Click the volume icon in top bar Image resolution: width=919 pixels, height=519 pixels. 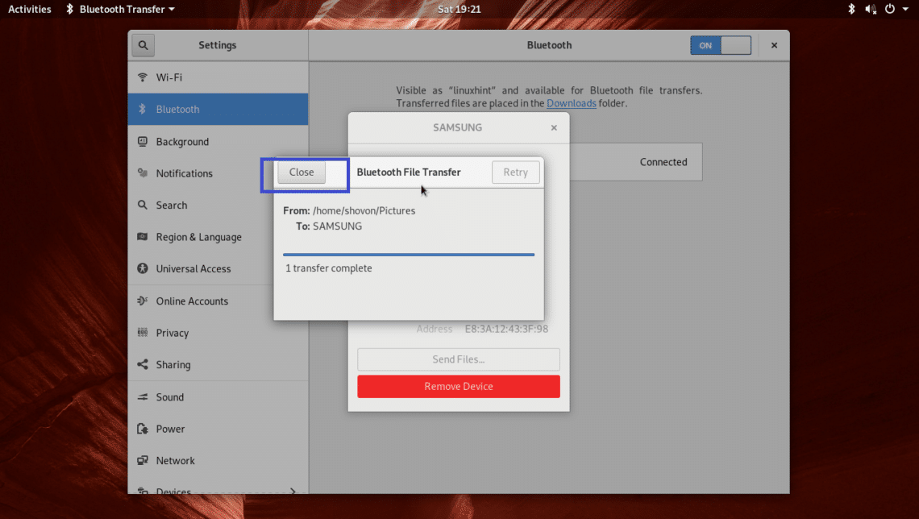871,9
